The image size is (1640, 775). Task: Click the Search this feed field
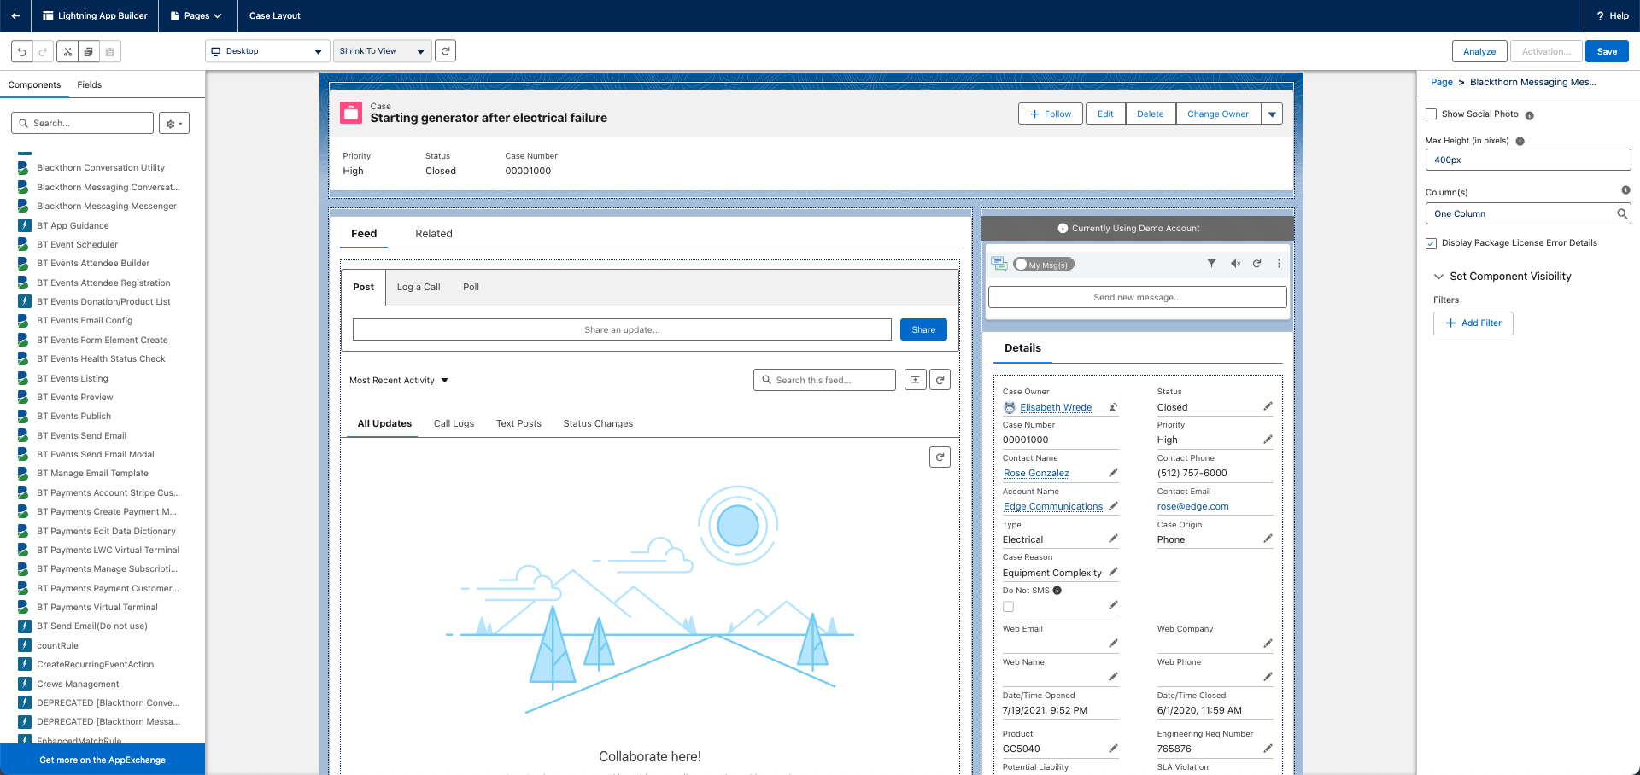(824, 380)
